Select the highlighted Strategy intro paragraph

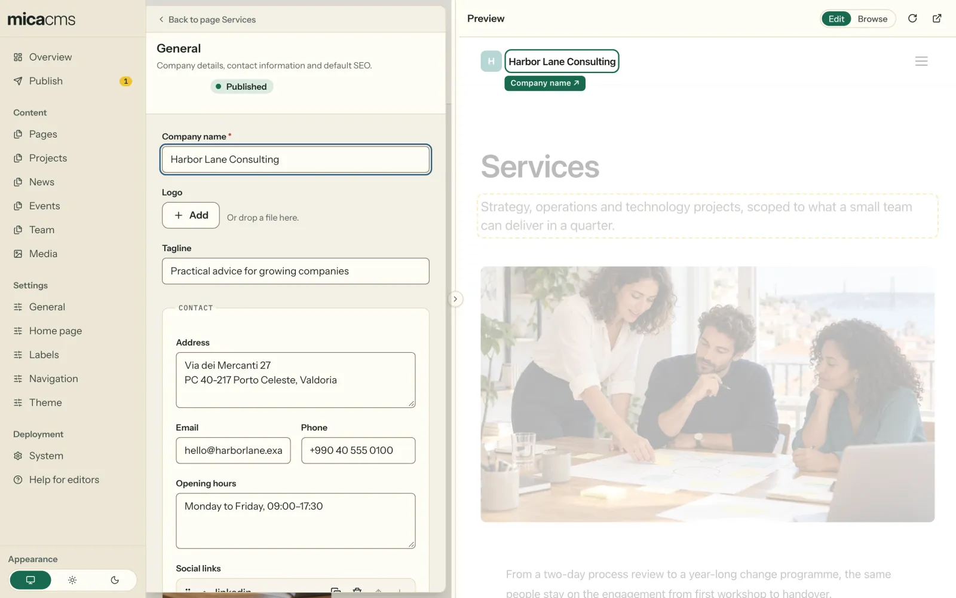(x=707, y=216)
